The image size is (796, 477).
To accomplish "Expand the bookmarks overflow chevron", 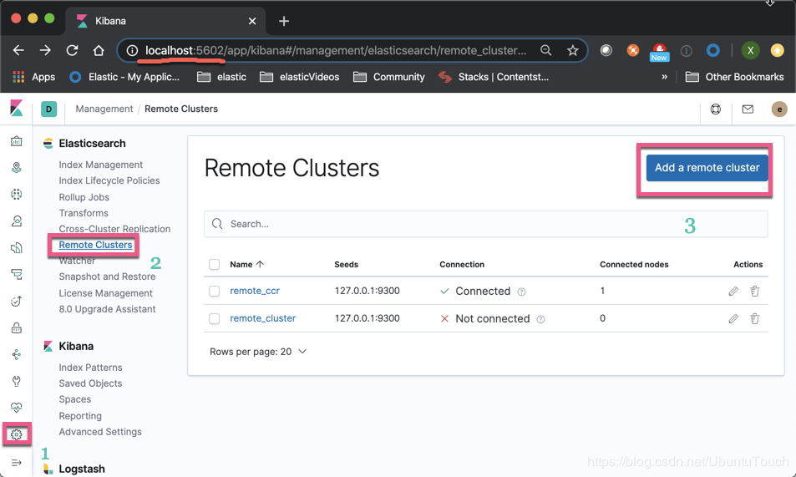I will (x=664, y=77).
